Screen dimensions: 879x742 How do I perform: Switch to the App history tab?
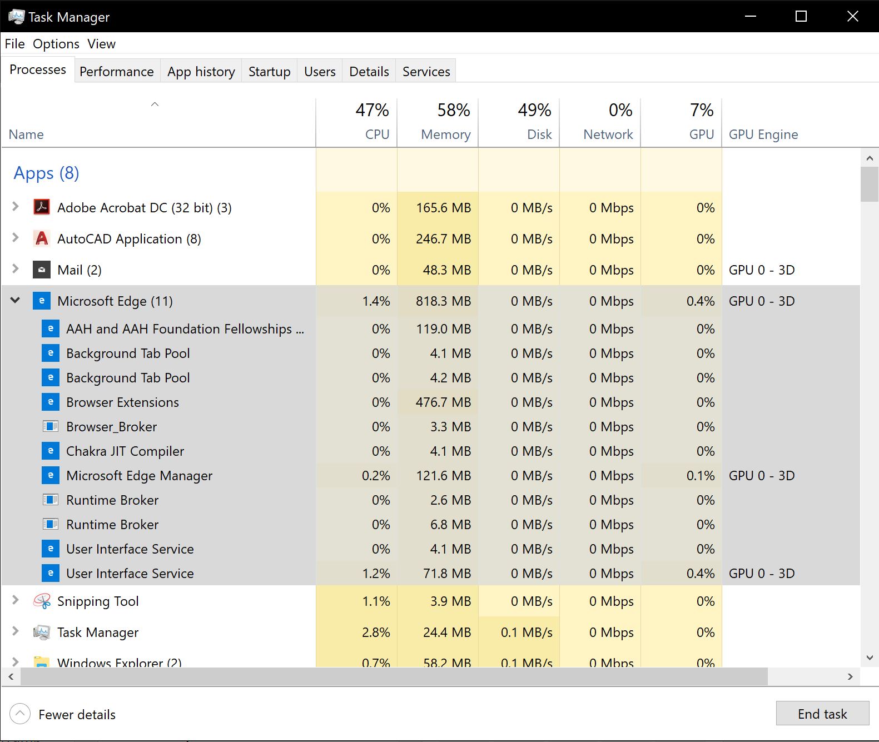point(201,71)
